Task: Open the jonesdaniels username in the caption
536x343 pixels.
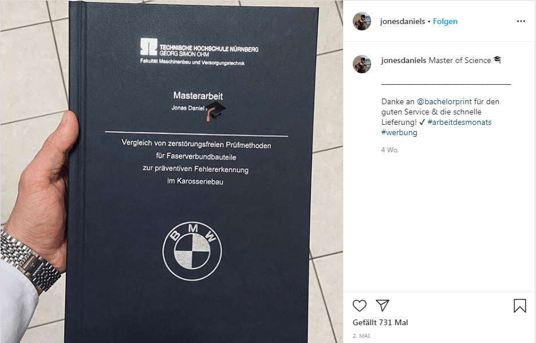Action: (x=404, y=60)
